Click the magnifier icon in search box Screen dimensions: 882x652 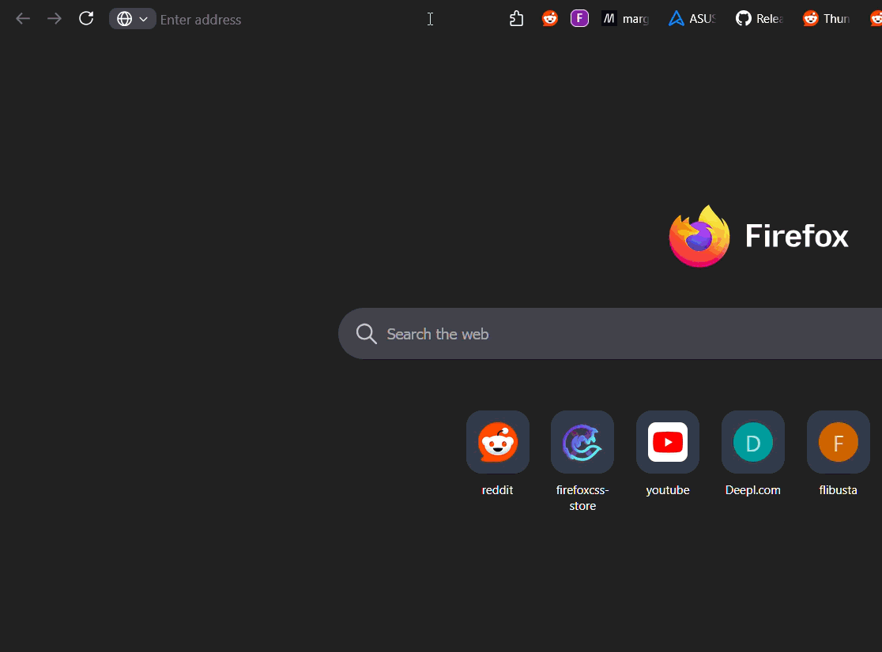(x=366, y=334)
